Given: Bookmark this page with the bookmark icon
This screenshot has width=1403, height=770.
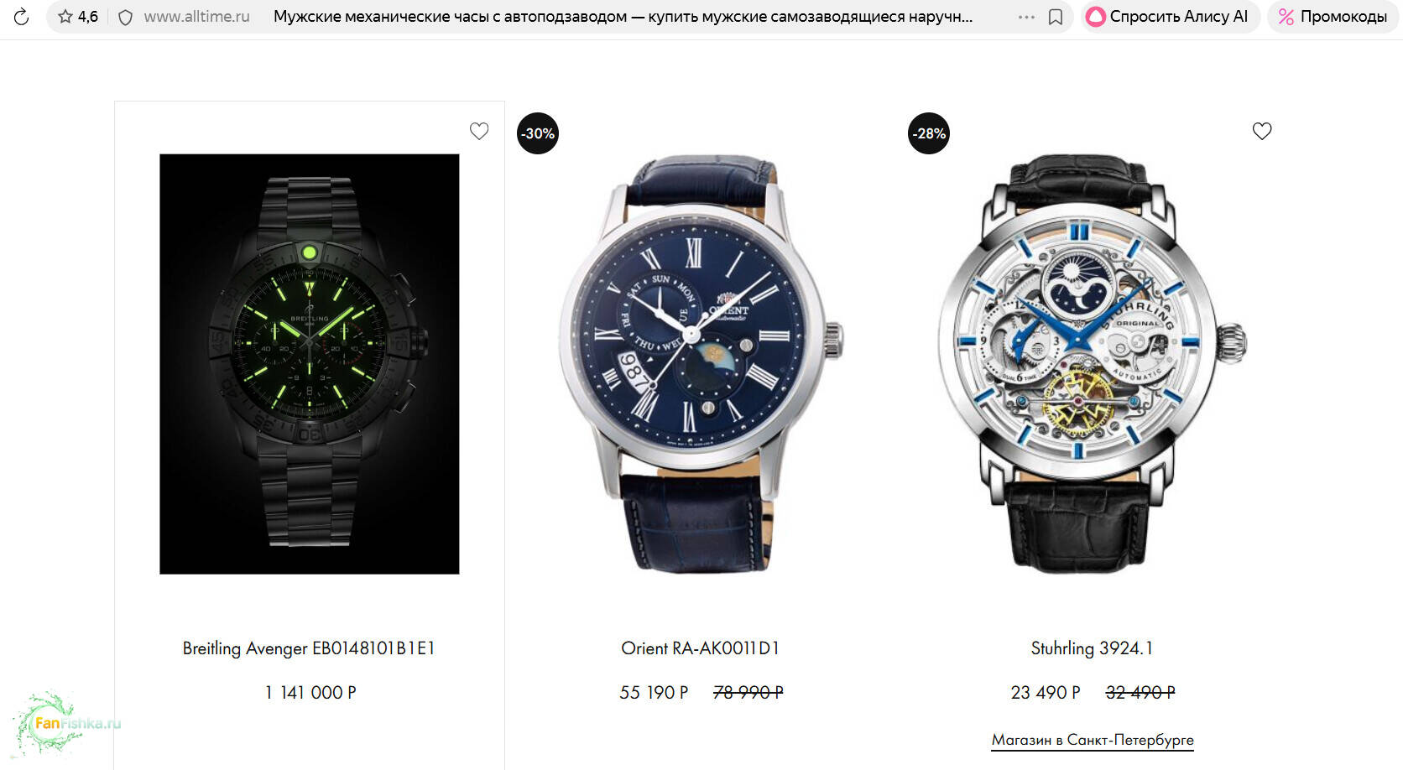Looking at the screenshot, I should (1056, 17).
